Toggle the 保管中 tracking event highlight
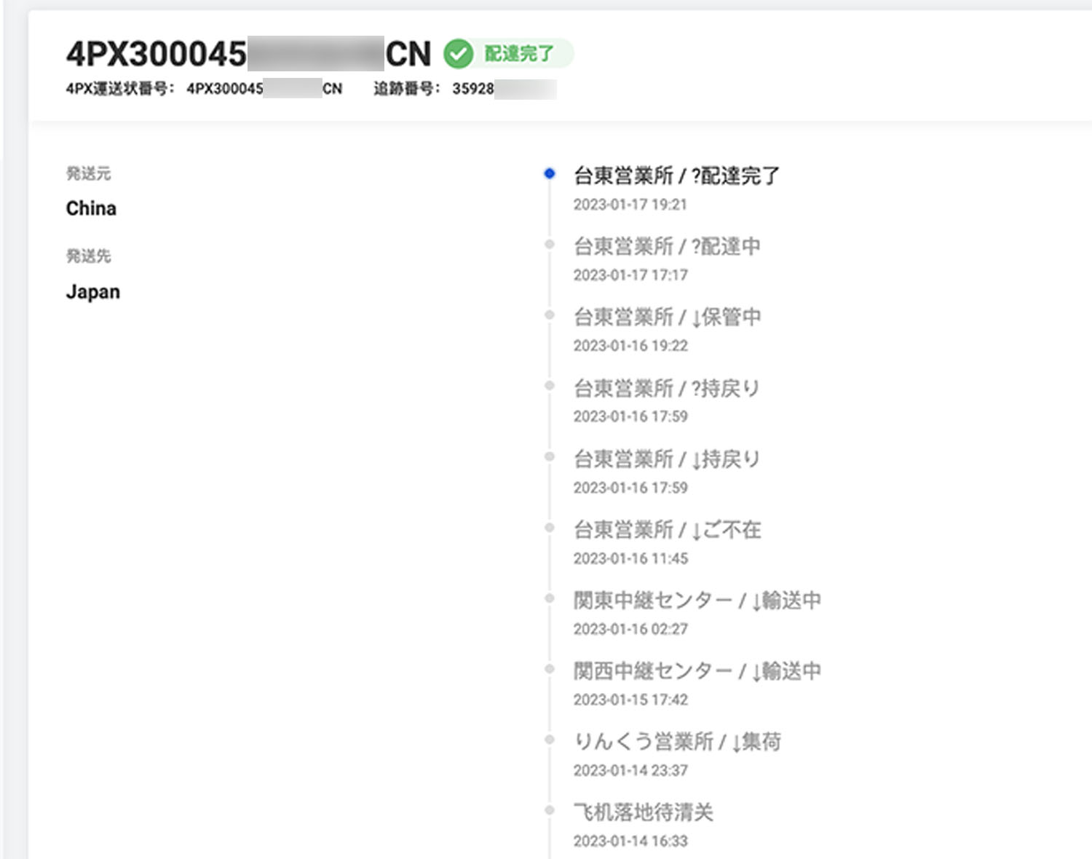Viewport: 1092px width, 859px height. click(x=668, y=317)
